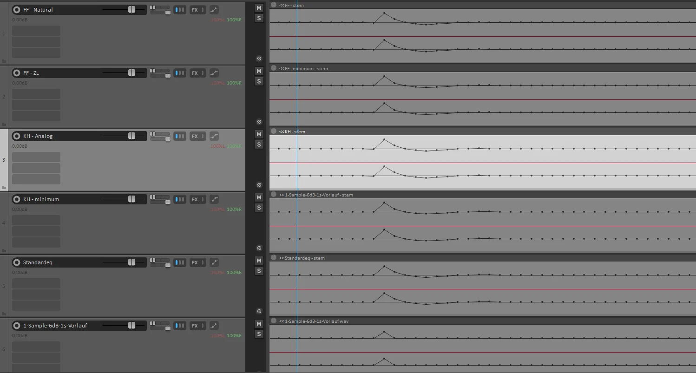This screenshot has width=696, height=373.
Task: Arm the 1-Sample-6dB-1s-Vorlauf track
Action: [x=17, y=326]
